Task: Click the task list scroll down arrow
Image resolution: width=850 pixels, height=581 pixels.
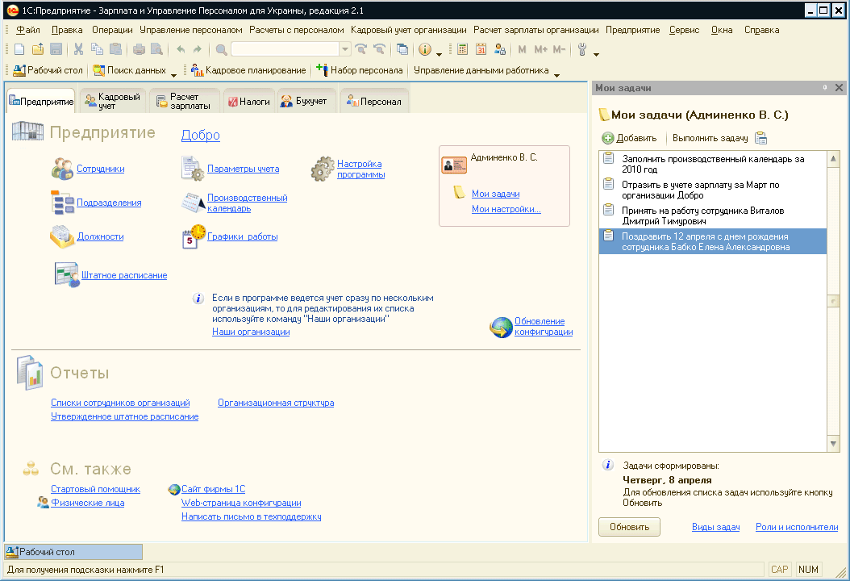Action: [834, 445]
